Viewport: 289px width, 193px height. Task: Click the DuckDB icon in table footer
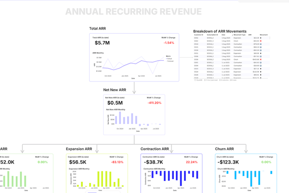click(x=196, y=80)
